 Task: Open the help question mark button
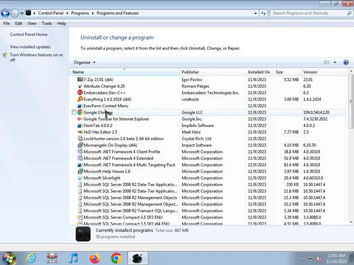click(346, 62)
